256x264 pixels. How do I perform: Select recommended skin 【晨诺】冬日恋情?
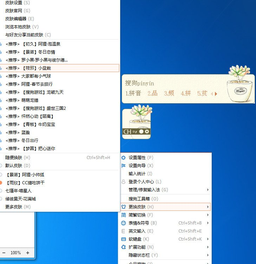coord(59,52)
